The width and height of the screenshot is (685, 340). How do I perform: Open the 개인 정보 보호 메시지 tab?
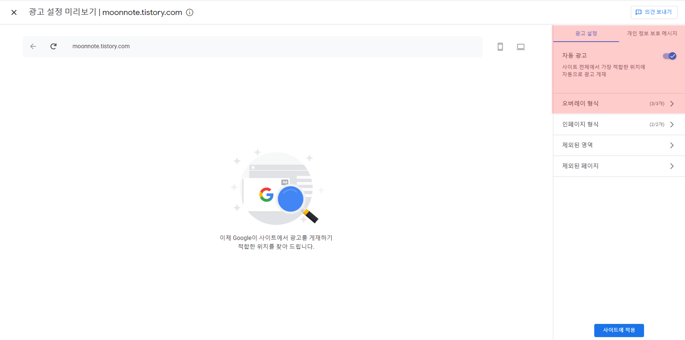coord(652,33)
